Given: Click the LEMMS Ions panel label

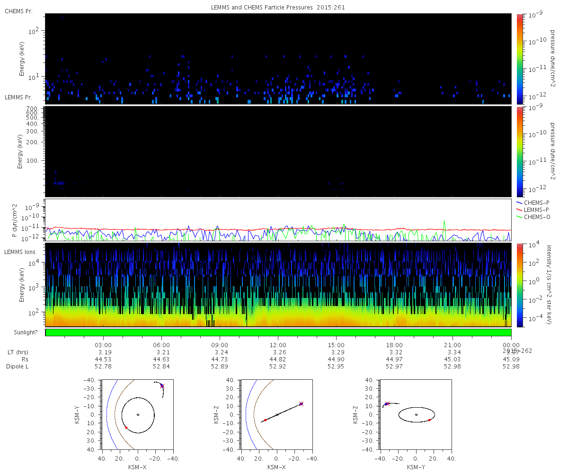Looking at the screenshot, I should click(19, 252).
